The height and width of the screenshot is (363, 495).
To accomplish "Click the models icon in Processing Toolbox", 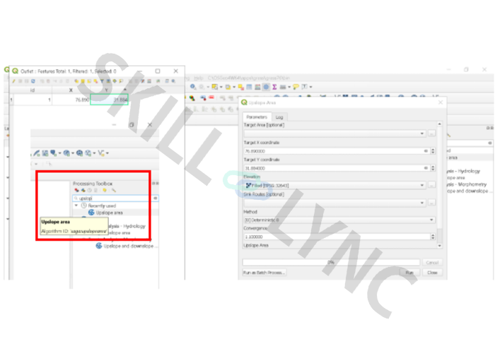I will click(x=76, y=190).
